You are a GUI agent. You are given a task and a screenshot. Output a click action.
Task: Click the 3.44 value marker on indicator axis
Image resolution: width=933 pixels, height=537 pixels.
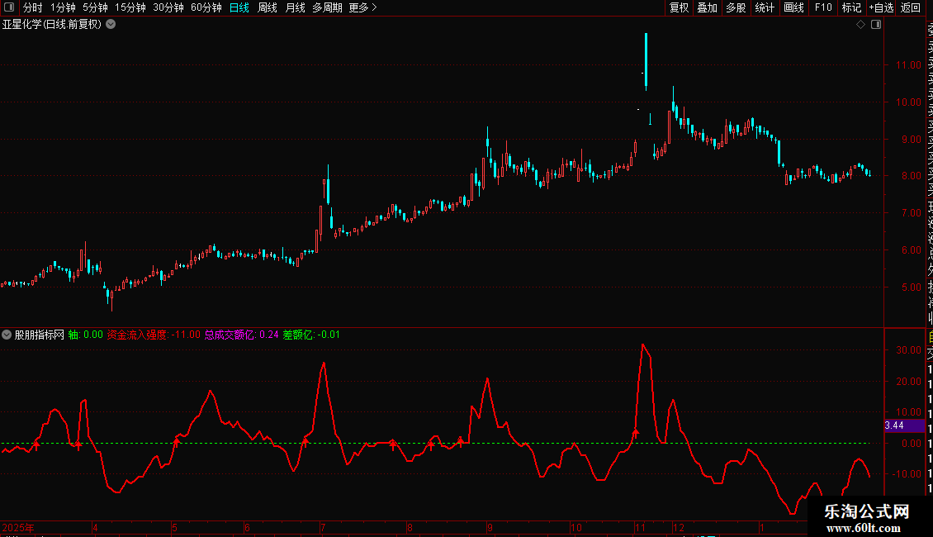904,425
